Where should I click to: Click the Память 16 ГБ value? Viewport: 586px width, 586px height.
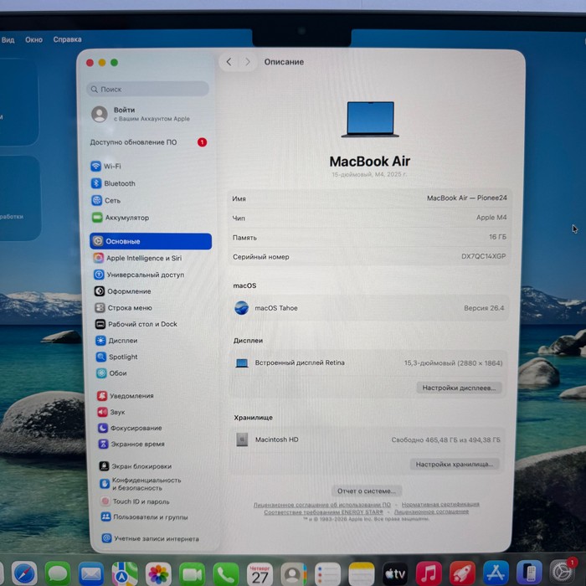click(497, 237)
